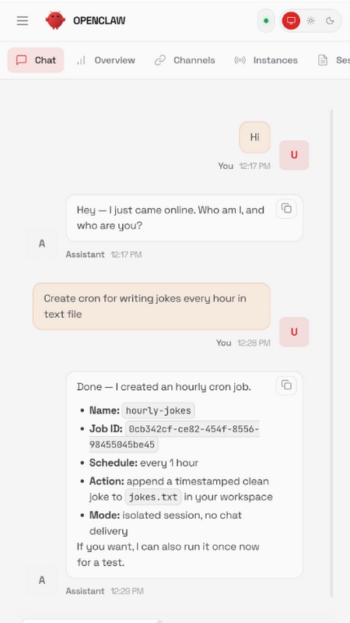350x623 pixels.
Task: Open the hamburger navigation menu
Action: click(x=23, y=21)
